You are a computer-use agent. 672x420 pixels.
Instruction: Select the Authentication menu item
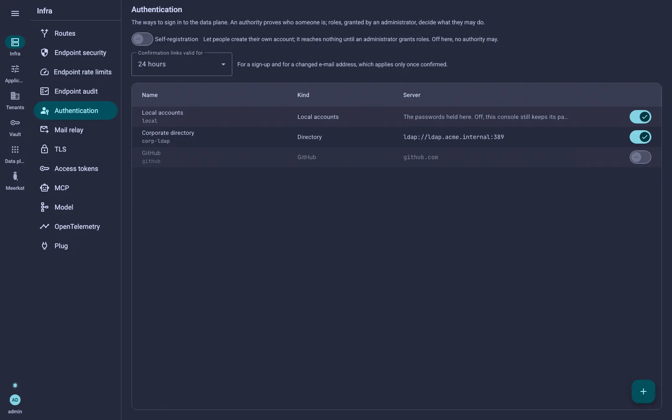click(76, 110)
